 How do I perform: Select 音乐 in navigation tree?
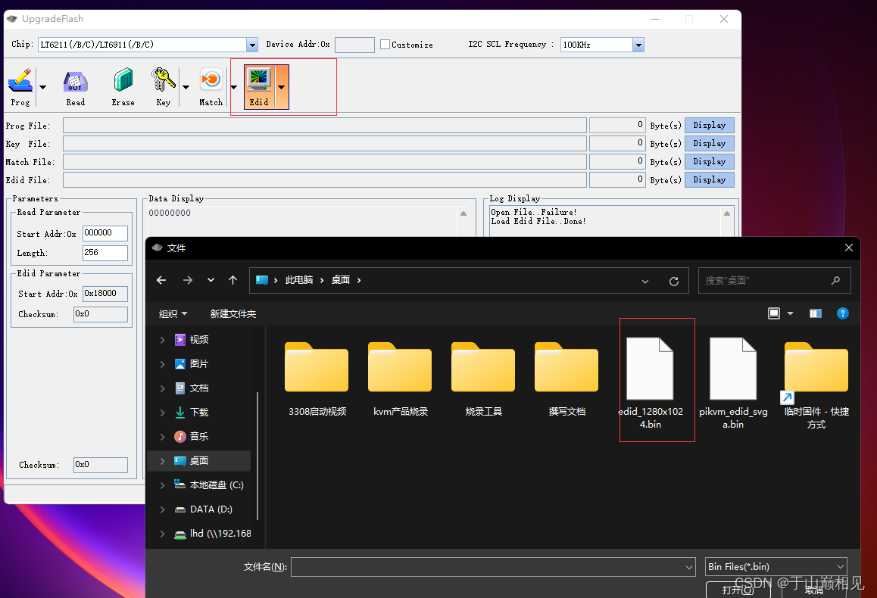tap(198, 437)
